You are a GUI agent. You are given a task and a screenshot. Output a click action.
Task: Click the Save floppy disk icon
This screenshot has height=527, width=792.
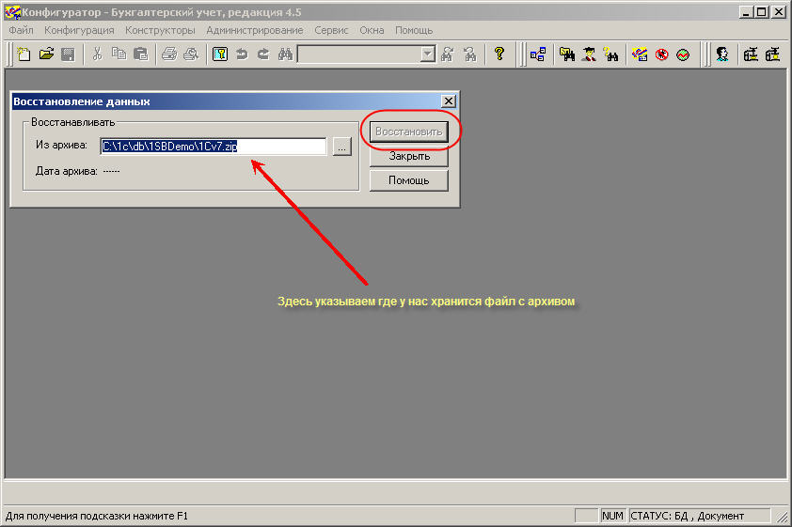pyautogui.click(x=68, y=54)
